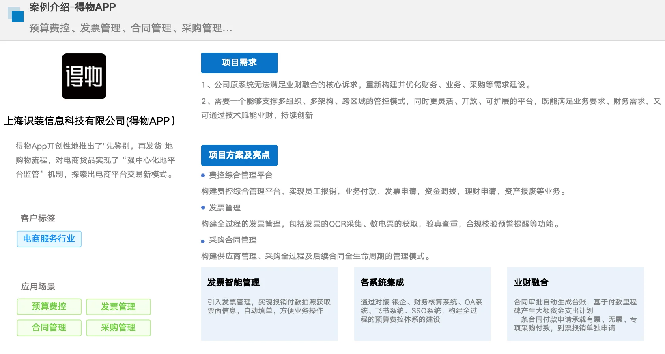Click the text 合同审批自动生成台账
Screen dimensions: 665x354
pyautogui.click(x=575, y=315)
